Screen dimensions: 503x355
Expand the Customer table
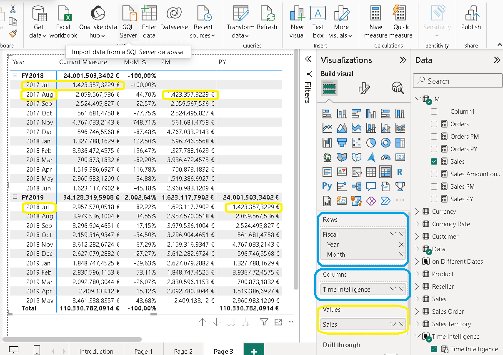[418, 237]
